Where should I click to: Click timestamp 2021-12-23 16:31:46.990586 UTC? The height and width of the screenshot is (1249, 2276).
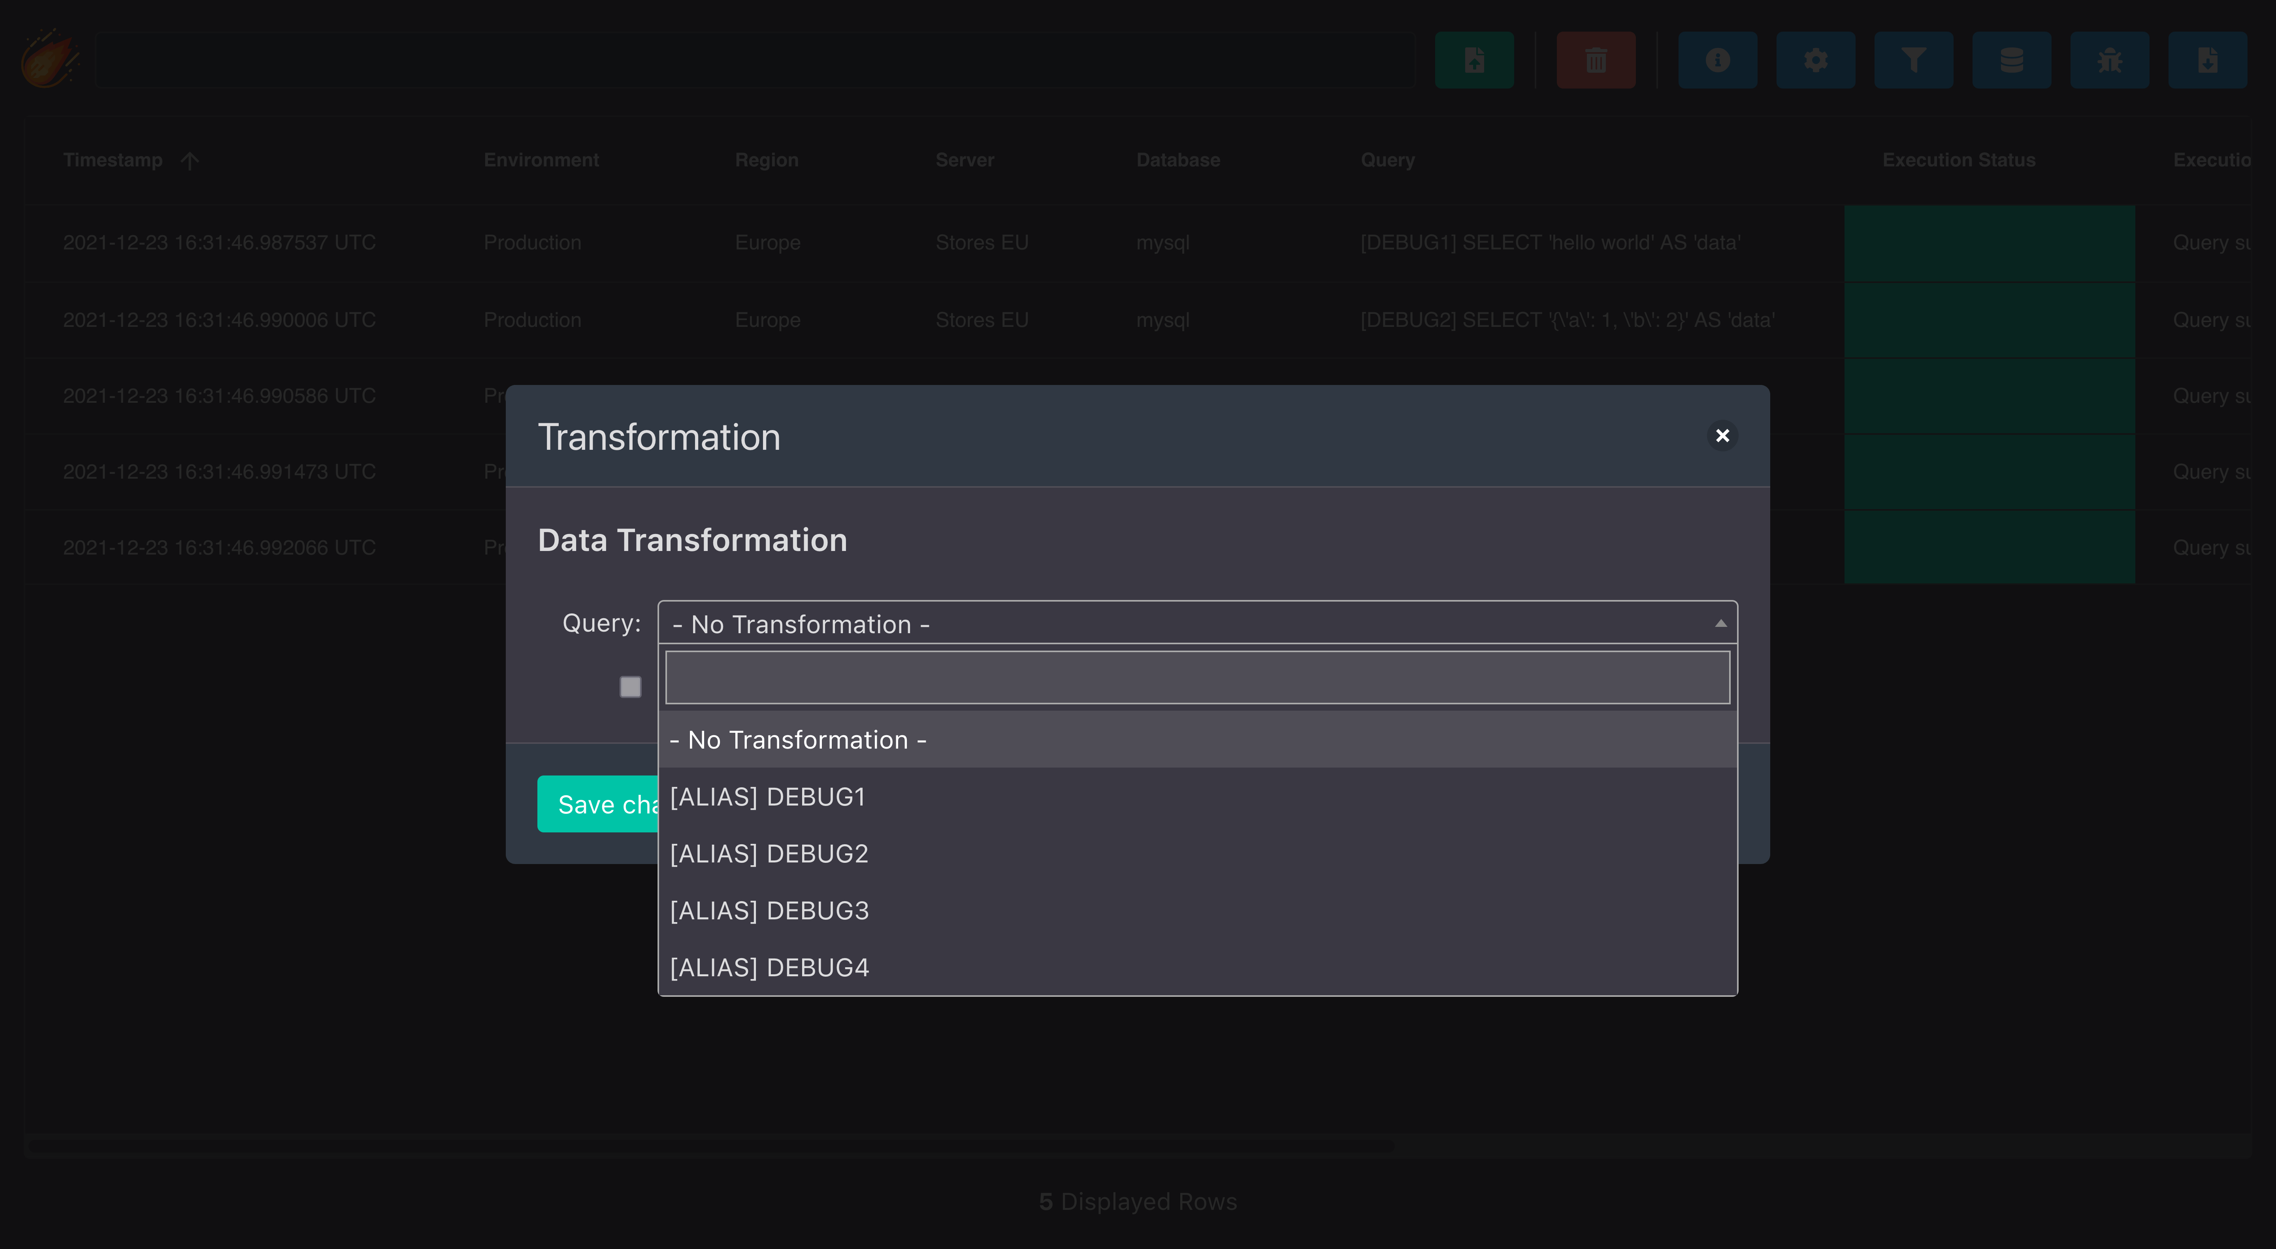pos(219,396)
